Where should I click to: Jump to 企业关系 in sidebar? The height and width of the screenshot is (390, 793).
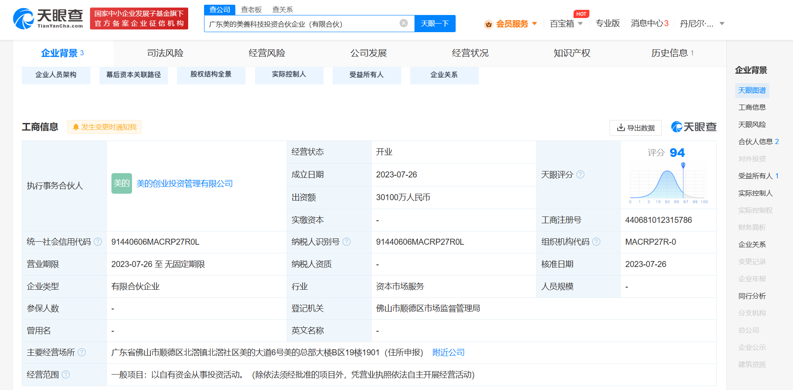[x=752, y=245]
